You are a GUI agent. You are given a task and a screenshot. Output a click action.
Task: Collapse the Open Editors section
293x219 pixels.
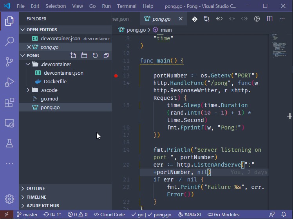tap(23, 30)
